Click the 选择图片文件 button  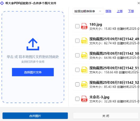click(33, 72)
